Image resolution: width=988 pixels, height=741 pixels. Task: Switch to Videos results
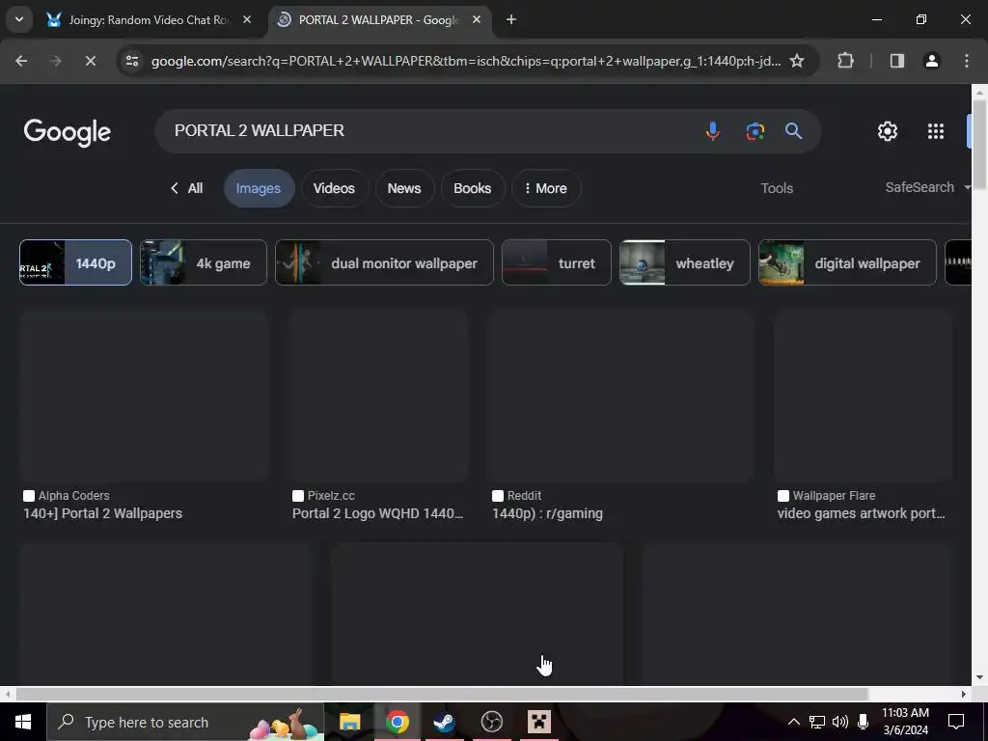pos(334,188)
